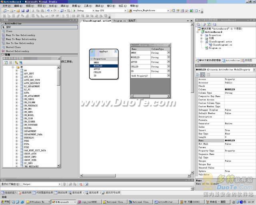256x205 pixels.
Task: Click Show All Files icon in Solution Explorer
Action: (204, 24)
